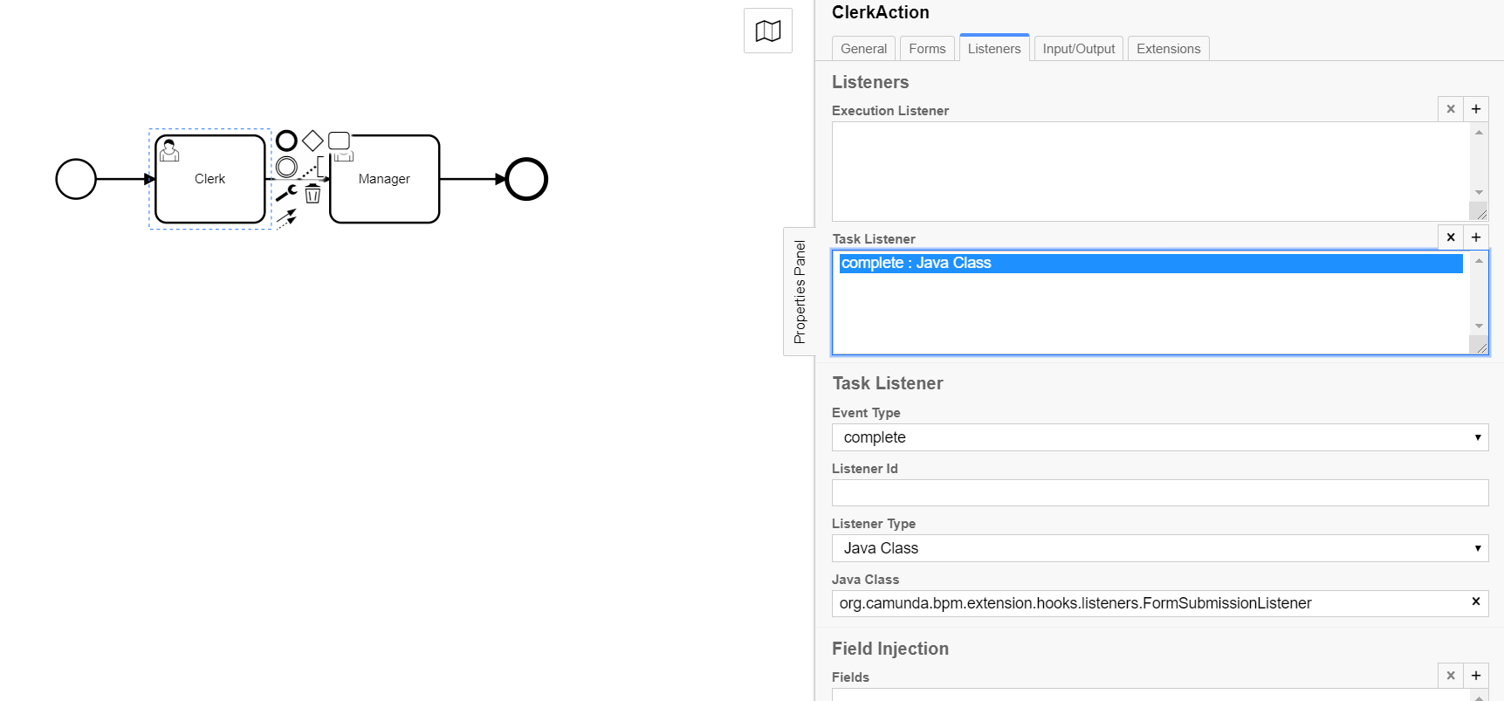Open the Extensions tab
1504x701 pixels.
(1168, 49)
